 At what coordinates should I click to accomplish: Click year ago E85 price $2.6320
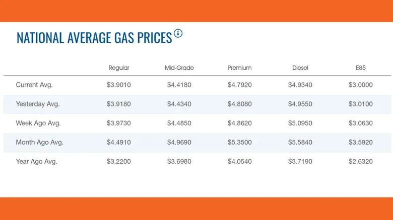click(361, 161)
